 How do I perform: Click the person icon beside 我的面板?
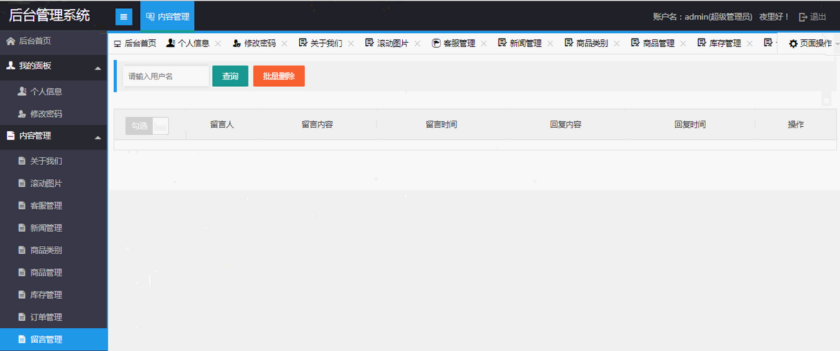(x=10, y=66)
